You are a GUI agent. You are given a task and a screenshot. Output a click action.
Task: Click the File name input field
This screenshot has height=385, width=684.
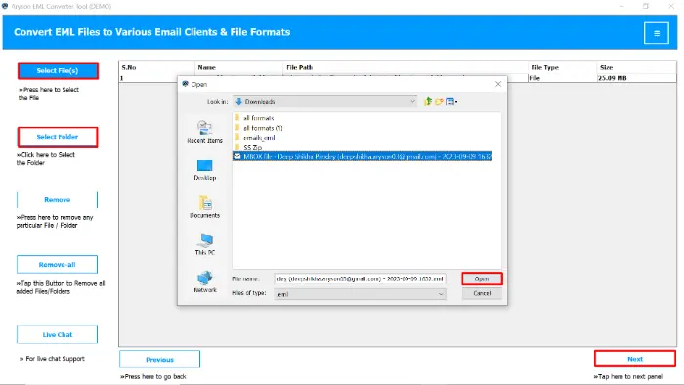(x=360, y=279)
